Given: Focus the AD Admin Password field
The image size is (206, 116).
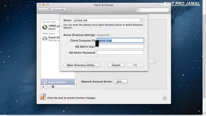Looking at the screenshot, I should tap(120, 53).
